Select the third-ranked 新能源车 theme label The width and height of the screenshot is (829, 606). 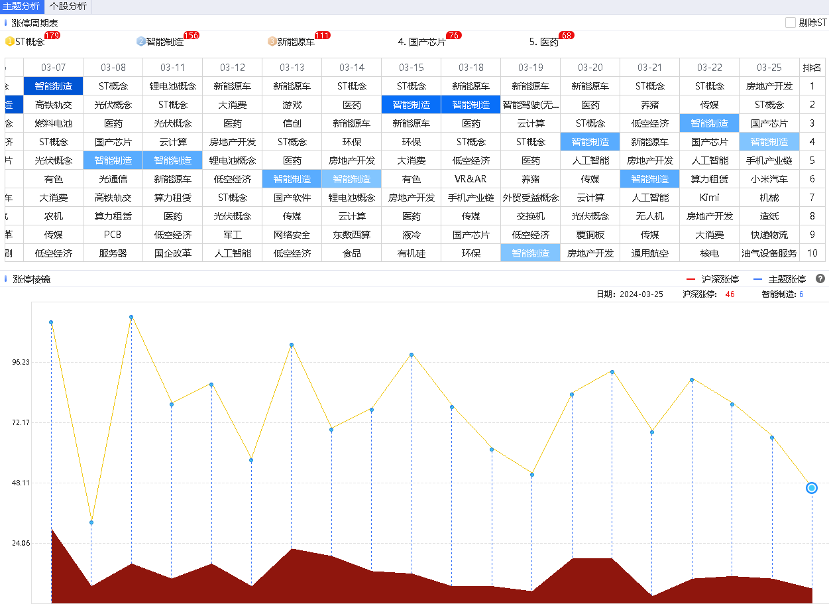(296, 42)
